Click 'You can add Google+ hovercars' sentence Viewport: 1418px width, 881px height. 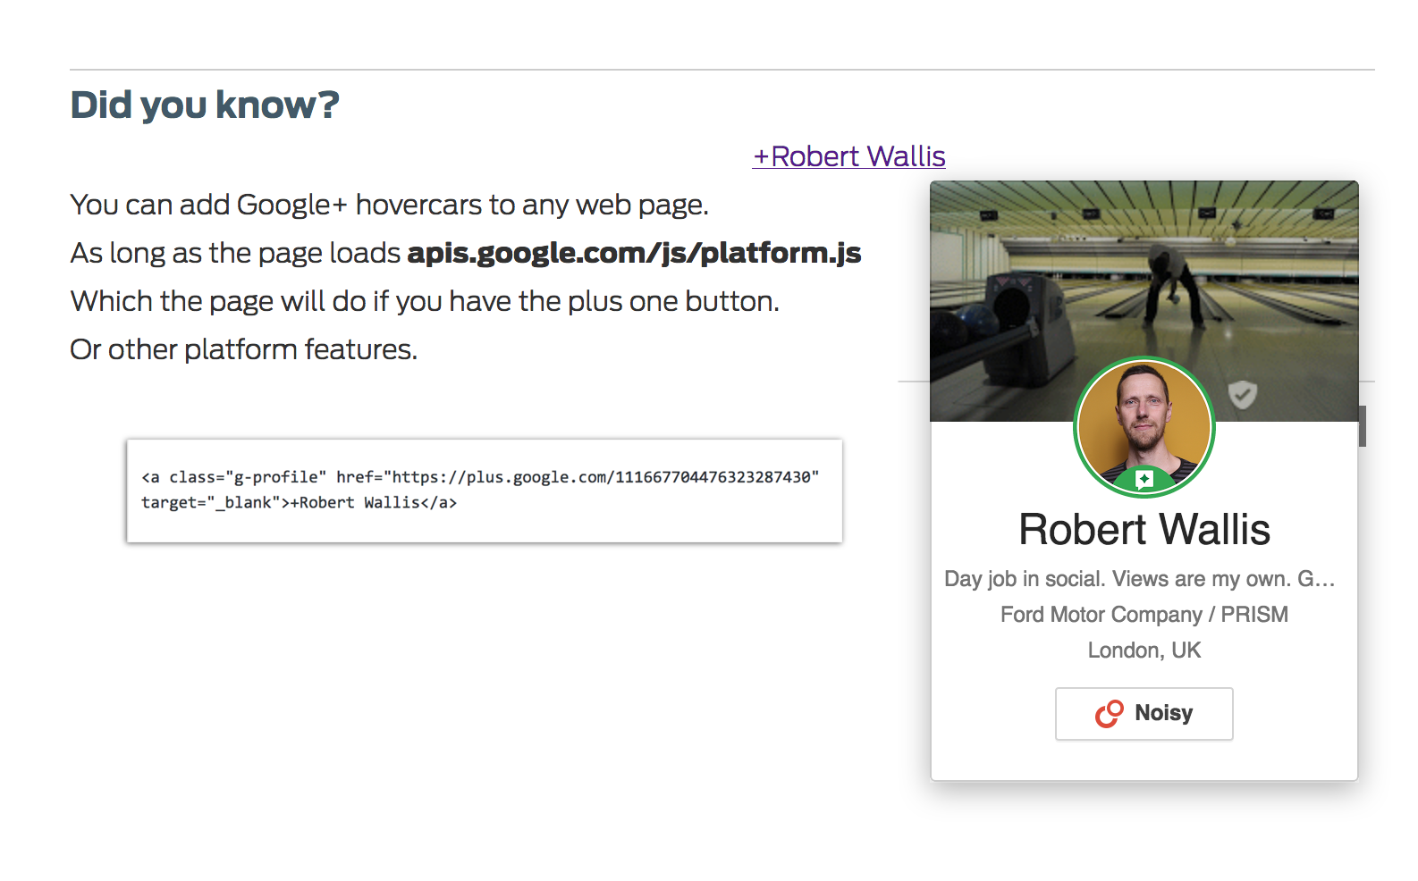click(389, 205)
